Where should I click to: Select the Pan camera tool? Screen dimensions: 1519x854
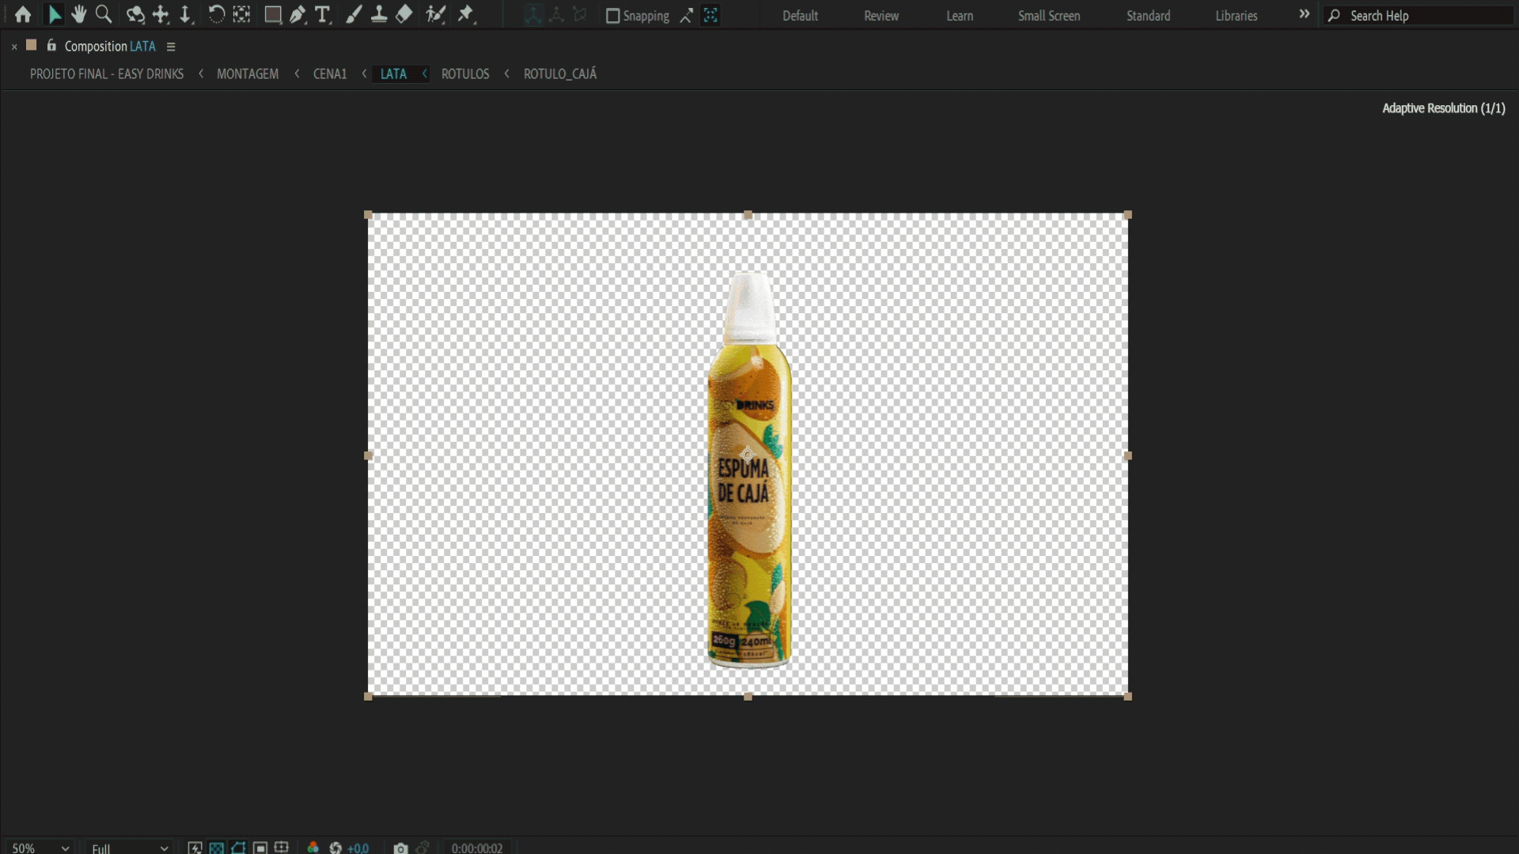tap(161, 14)
